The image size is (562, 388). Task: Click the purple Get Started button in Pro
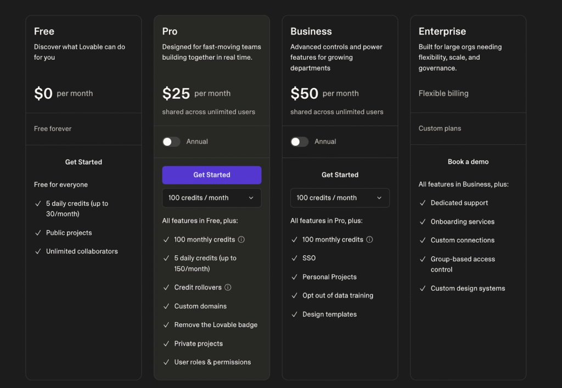coord(211,175)
